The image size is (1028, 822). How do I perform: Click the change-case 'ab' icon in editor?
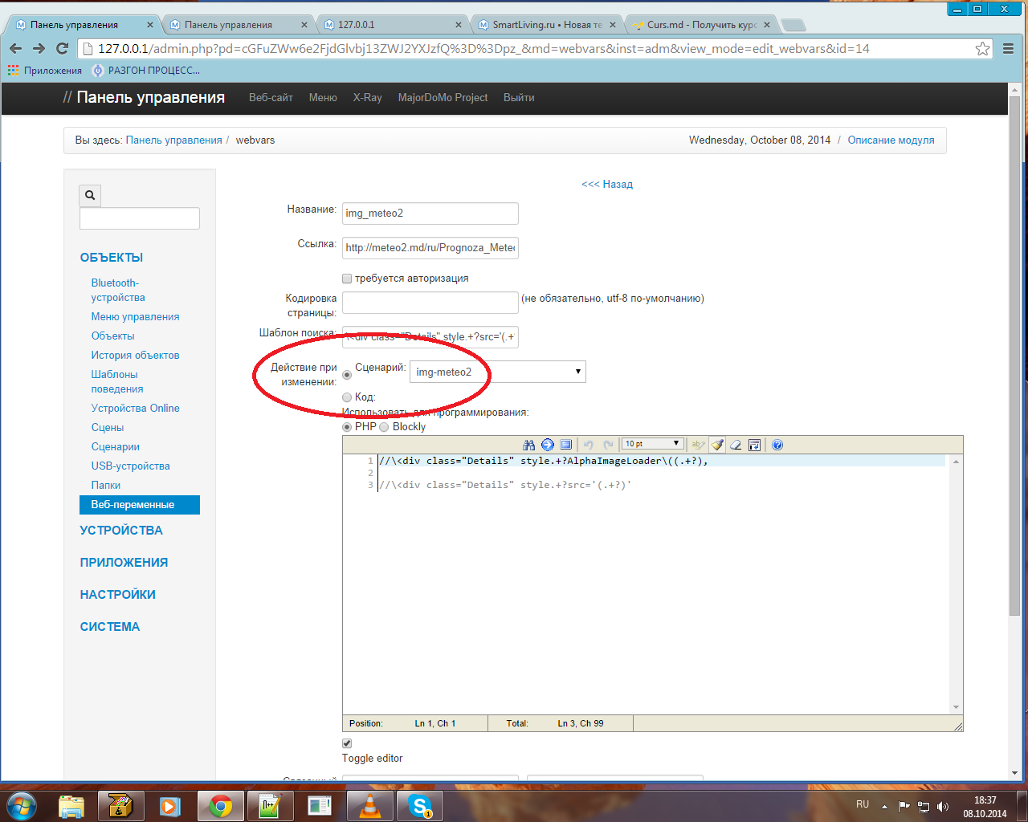click(698, 445)
